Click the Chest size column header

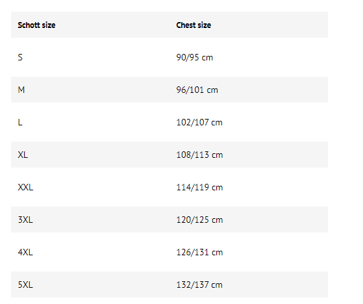point(194,25)
